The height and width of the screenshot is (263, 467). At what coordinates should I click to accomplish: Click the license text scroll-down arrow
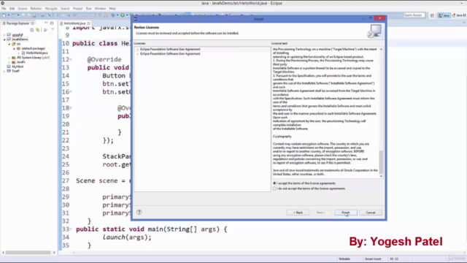381,176
